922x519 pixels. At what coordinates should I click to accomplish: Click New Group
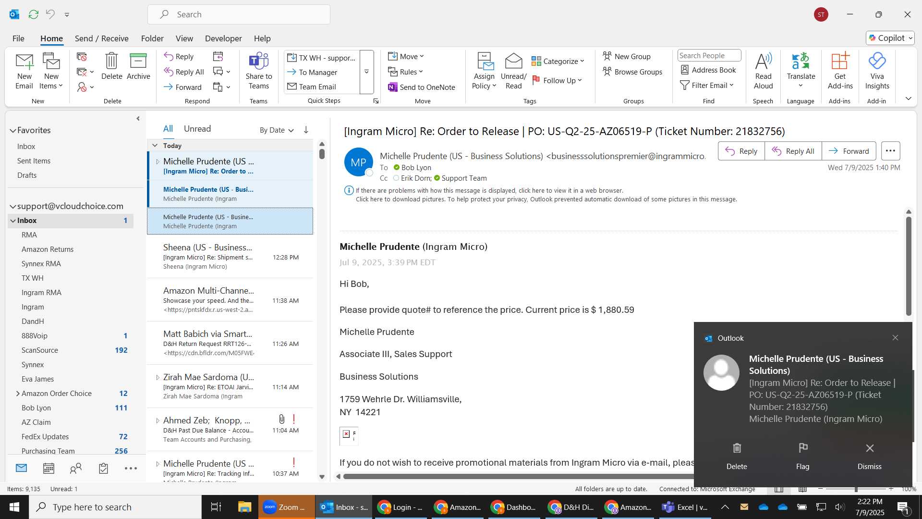click(627, 56)
